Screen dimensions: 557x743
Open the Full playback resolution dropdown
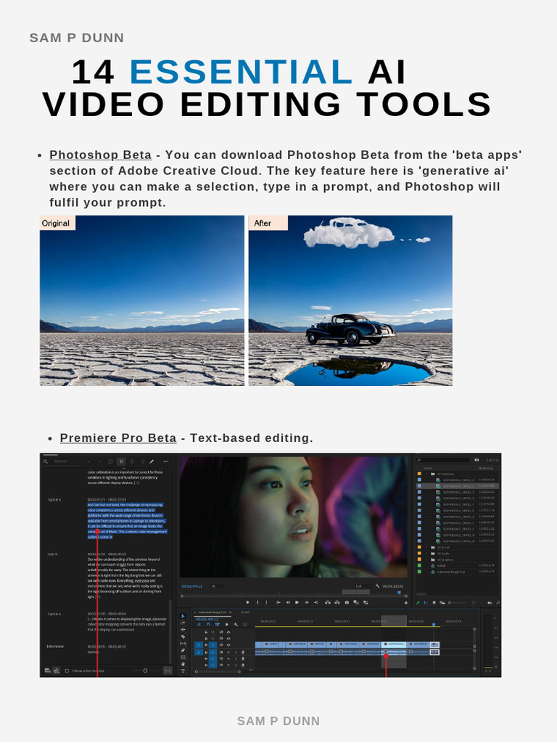363,586
